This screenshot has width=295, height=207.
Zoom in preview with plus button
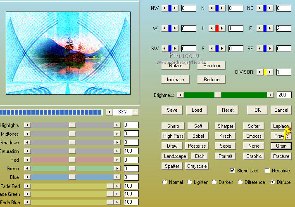pos(109,112)
